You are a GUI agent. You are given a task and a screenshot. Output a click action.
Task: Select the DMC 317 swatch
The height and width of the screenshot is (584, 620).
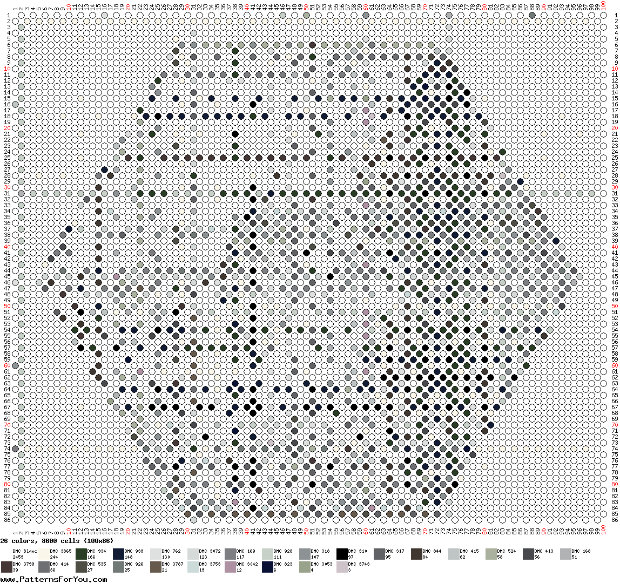(x=379, y=554)
